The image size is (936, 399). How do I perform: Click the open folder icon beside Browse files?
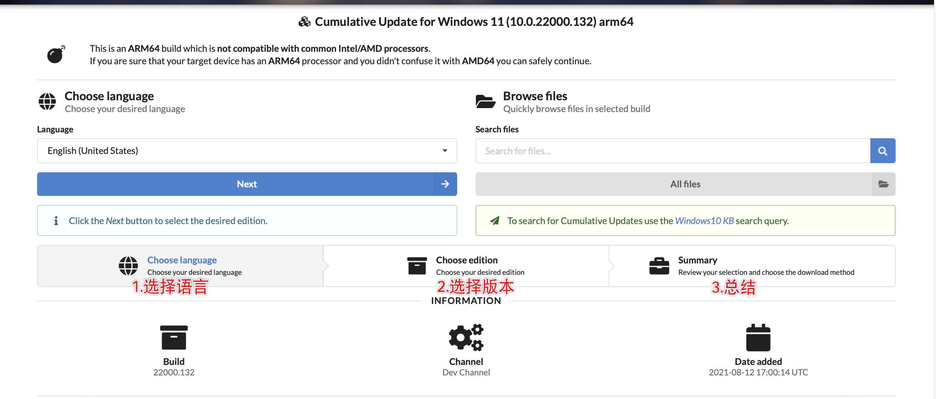pos(485,101)
